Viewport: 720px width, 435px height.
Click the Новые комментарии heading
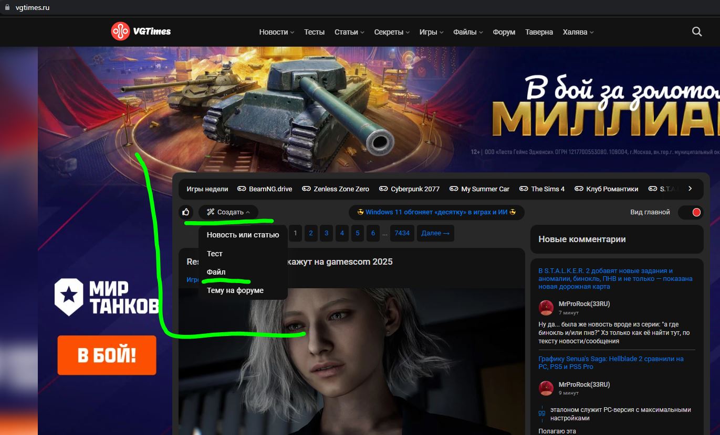point(582,240)
